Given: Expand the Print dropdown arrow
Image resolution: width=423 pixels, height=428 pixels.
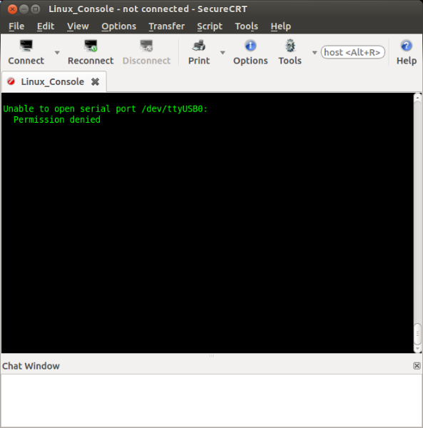Looking at the screenshot, I should click(x=223, y=52).
